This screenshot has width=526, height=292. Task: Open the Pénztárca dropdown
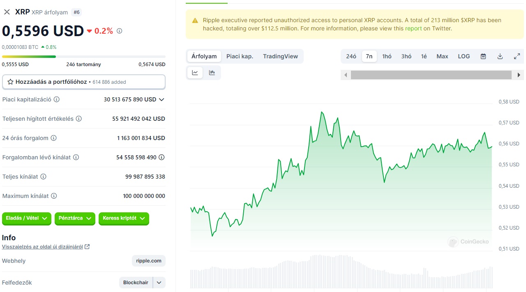pyautogui.click(x=75, y=218)
